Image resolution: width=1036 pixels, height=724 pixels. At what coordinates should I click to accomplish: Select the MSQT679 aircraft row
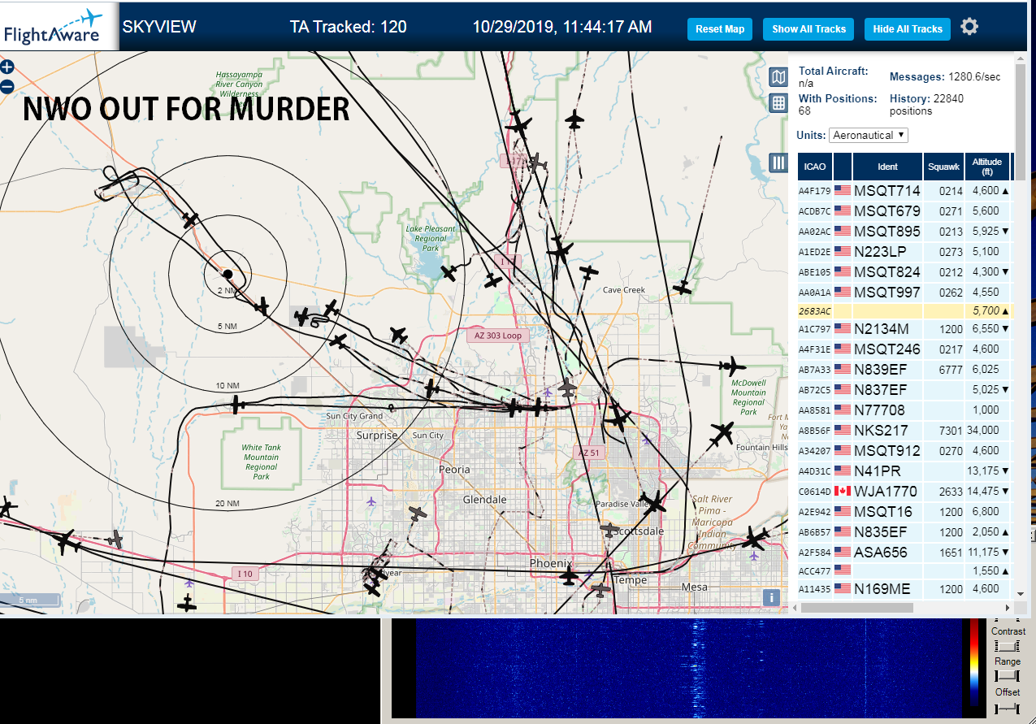tap(904, 210)
